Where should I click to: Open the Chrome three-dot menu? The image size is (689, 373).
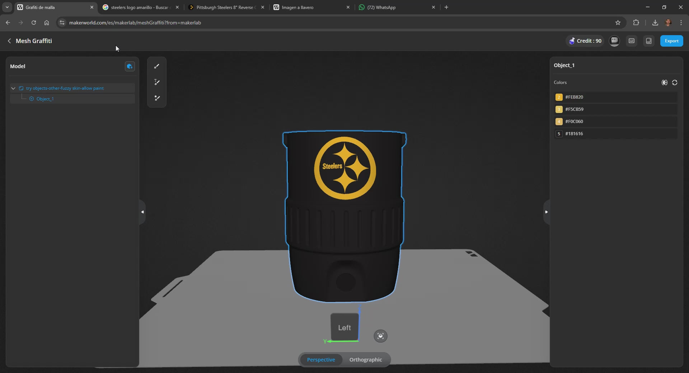coord(681,23)
